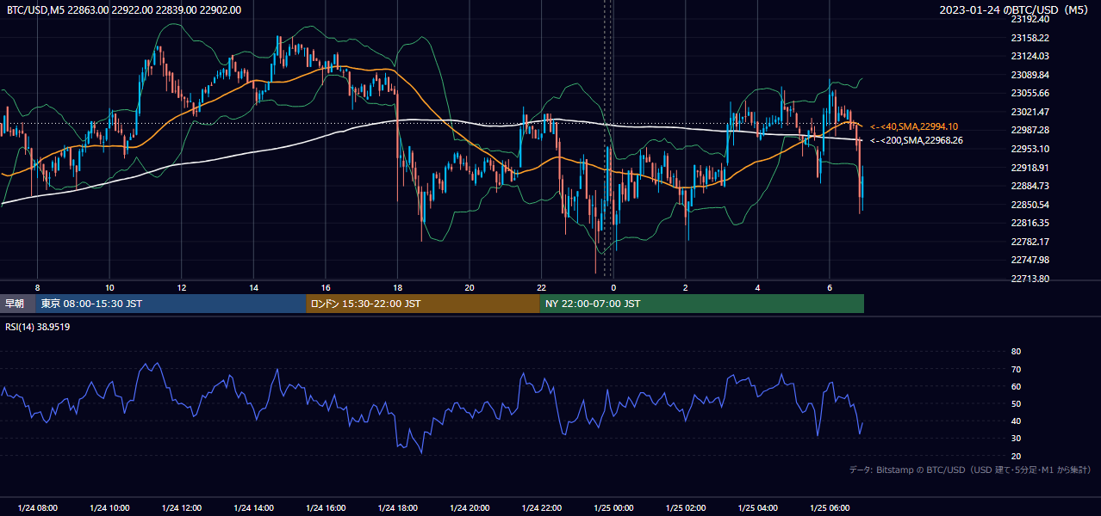The image size is (1101, 516).
Task: Click the bottom time label 1/24 08:00
Action: click(37, 508)
